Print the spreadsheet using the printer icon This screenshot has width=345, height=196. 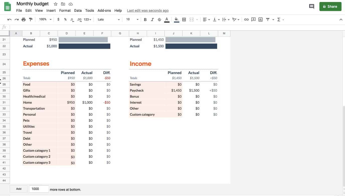24,20
